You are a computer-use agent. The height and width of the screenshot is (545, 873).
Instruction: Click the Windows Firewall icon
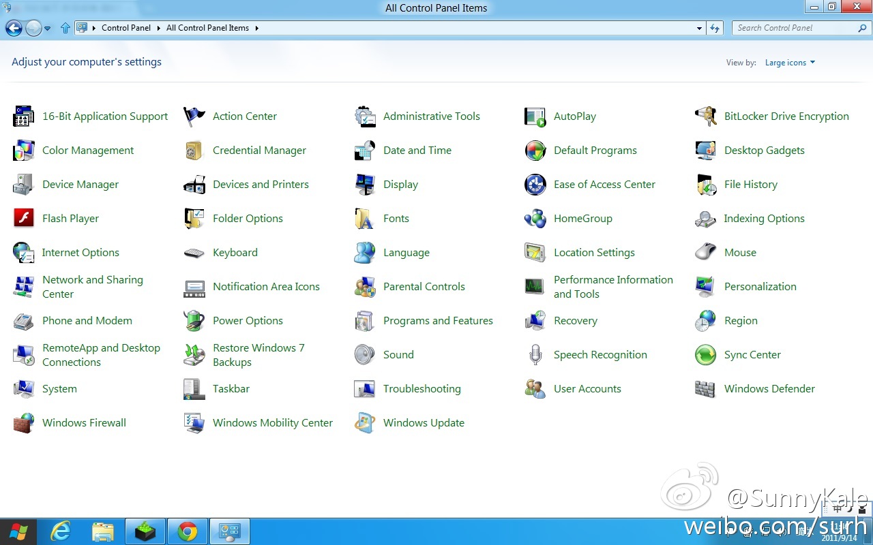pyautogui.click(x=24, y=423)
